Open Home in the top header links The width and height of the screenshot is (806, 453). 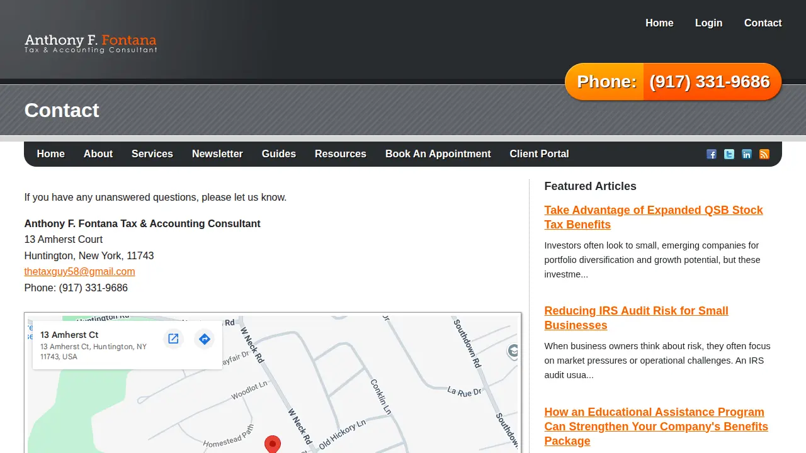pyautogui.click(x=659, y=23)
